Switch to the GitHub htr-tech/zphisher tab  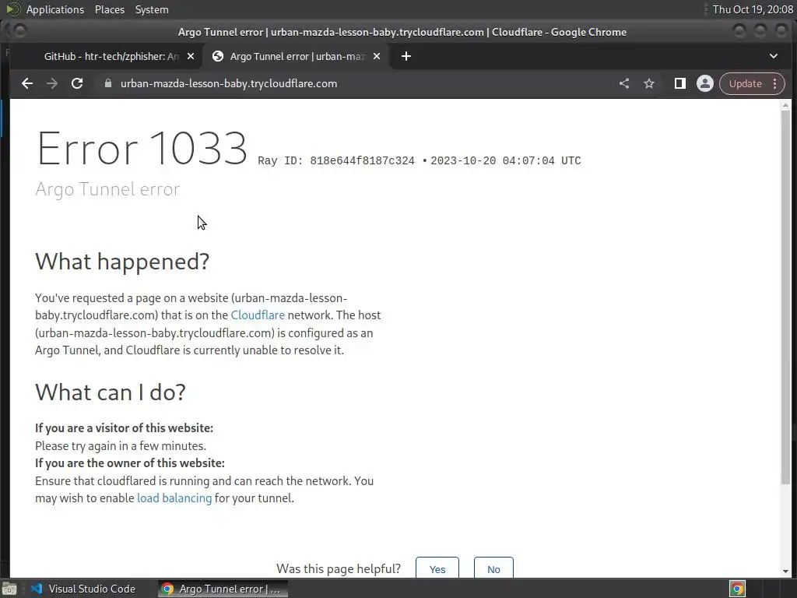pyautogui.click(x=111, y=56)
